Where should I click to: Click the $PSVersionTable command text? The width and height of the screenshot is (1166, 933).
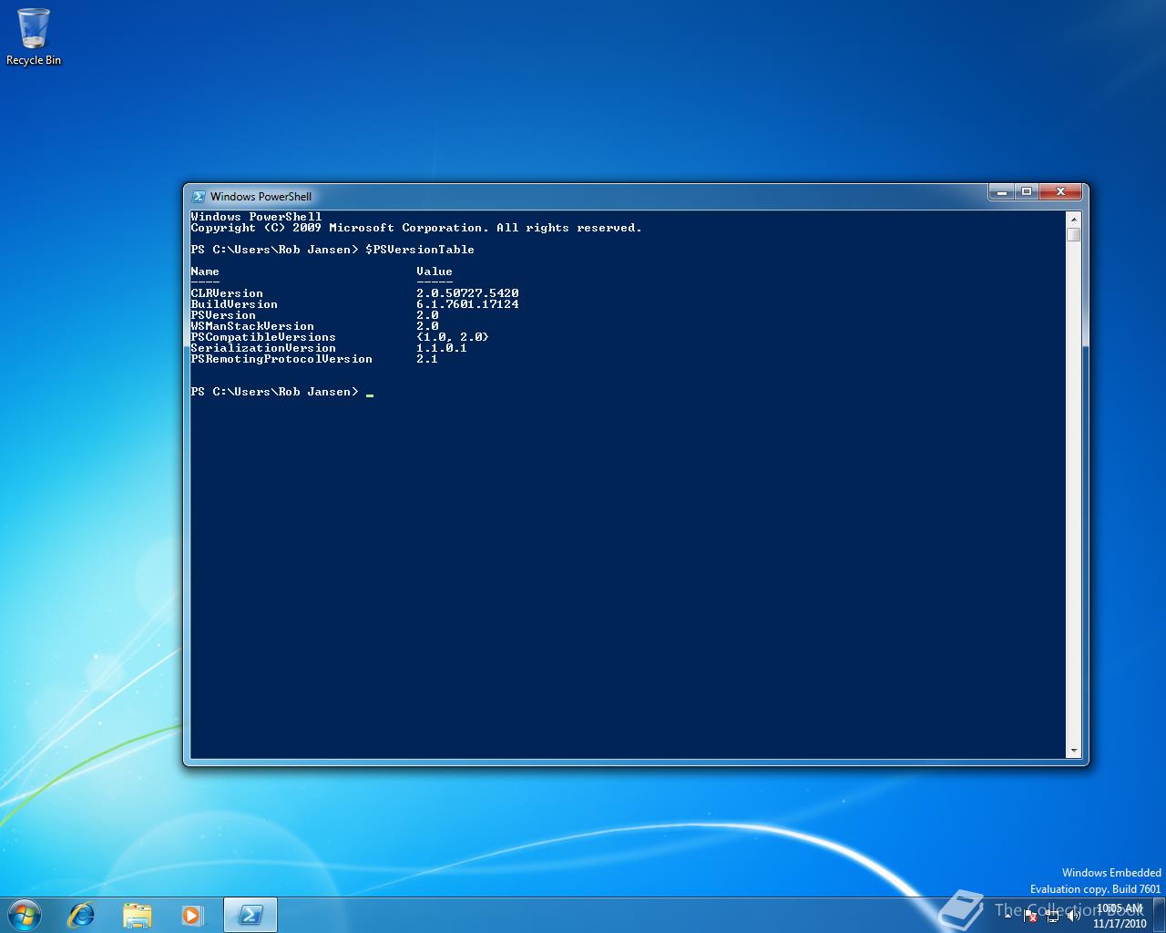(x=420, y=250)
